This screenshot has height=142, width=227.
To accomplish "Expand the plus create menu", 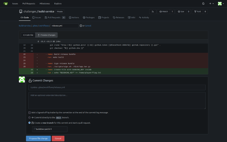I will 211,3.
